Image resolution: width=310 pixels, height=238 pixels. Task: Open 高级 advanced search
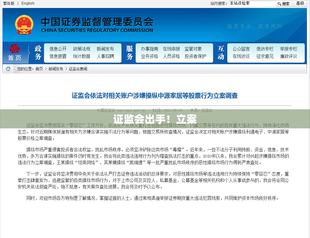coord(300,3)
